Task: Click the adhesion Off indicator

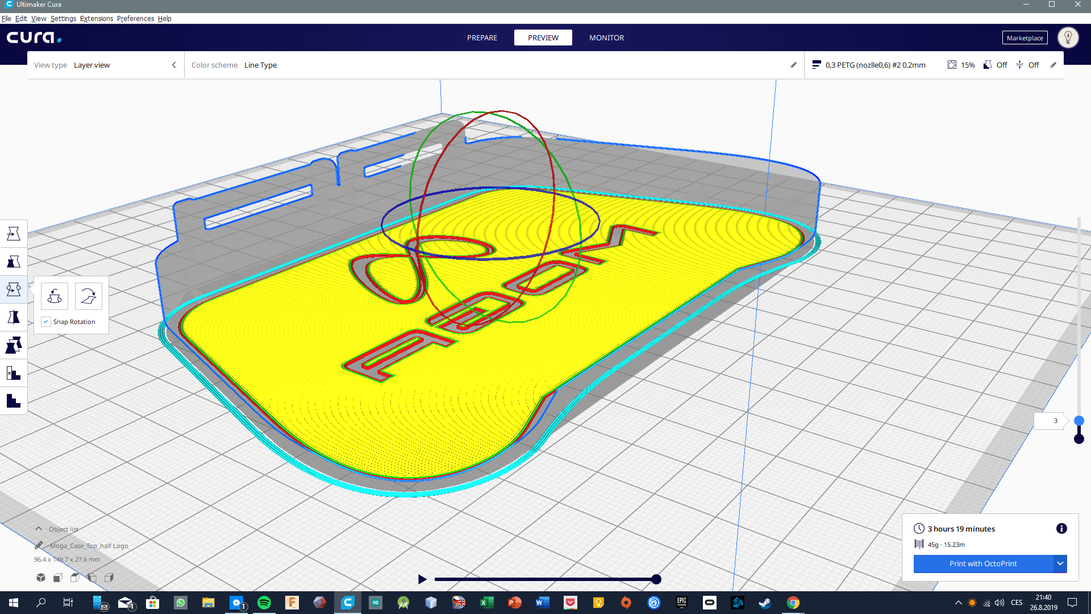Action: pyautogui.click(x=1027, y=65)
